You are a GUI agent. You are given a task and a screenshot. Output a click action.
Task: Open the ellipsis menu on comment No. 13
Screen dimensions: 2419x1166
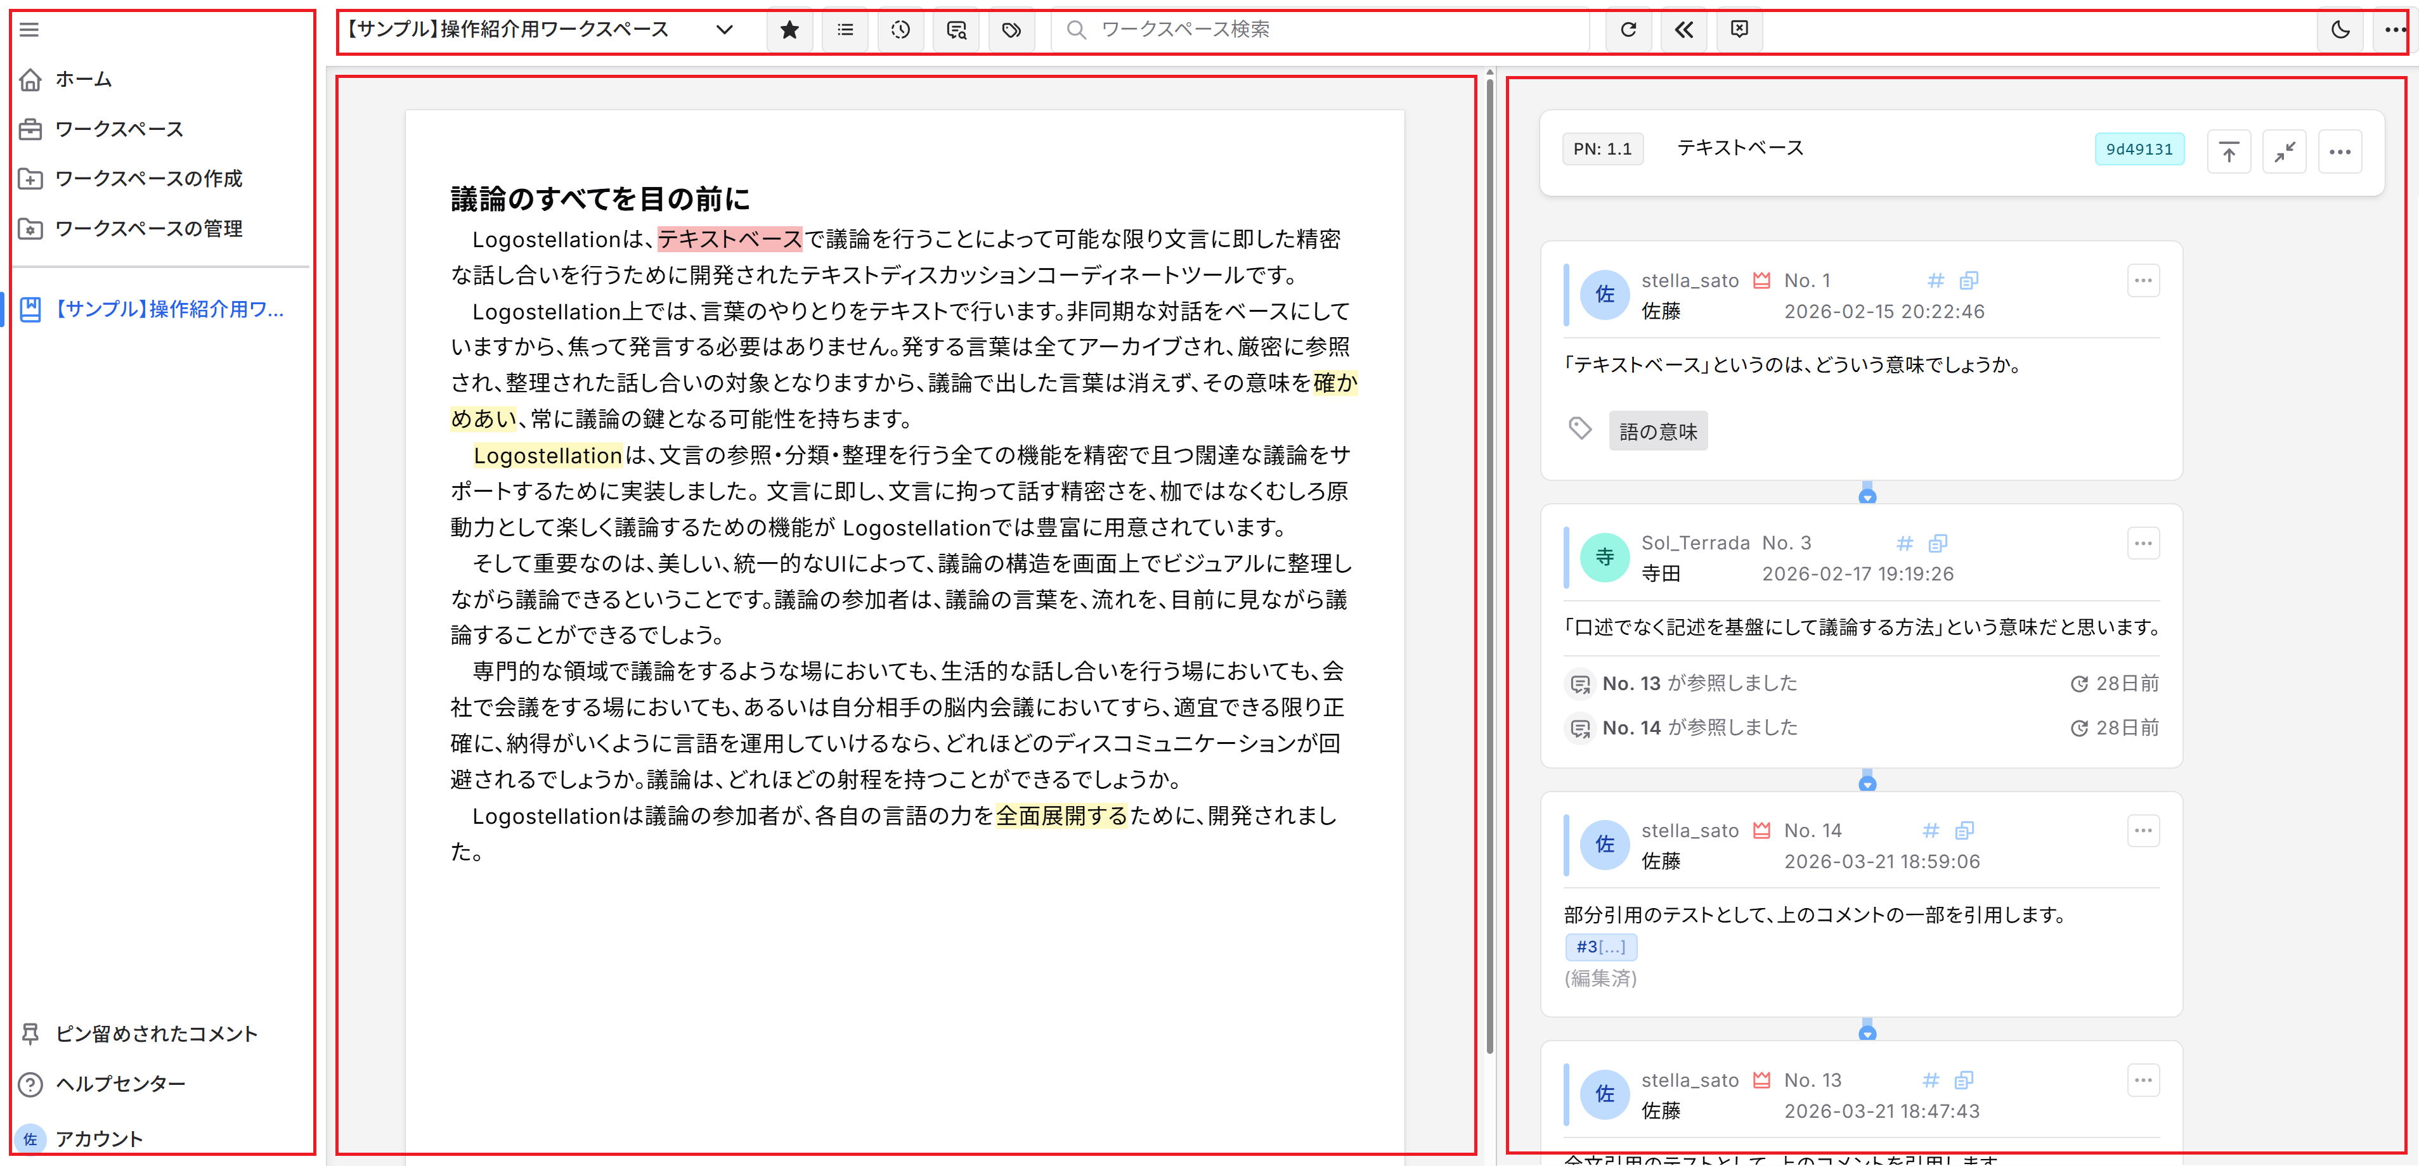pos(2143,1080)
